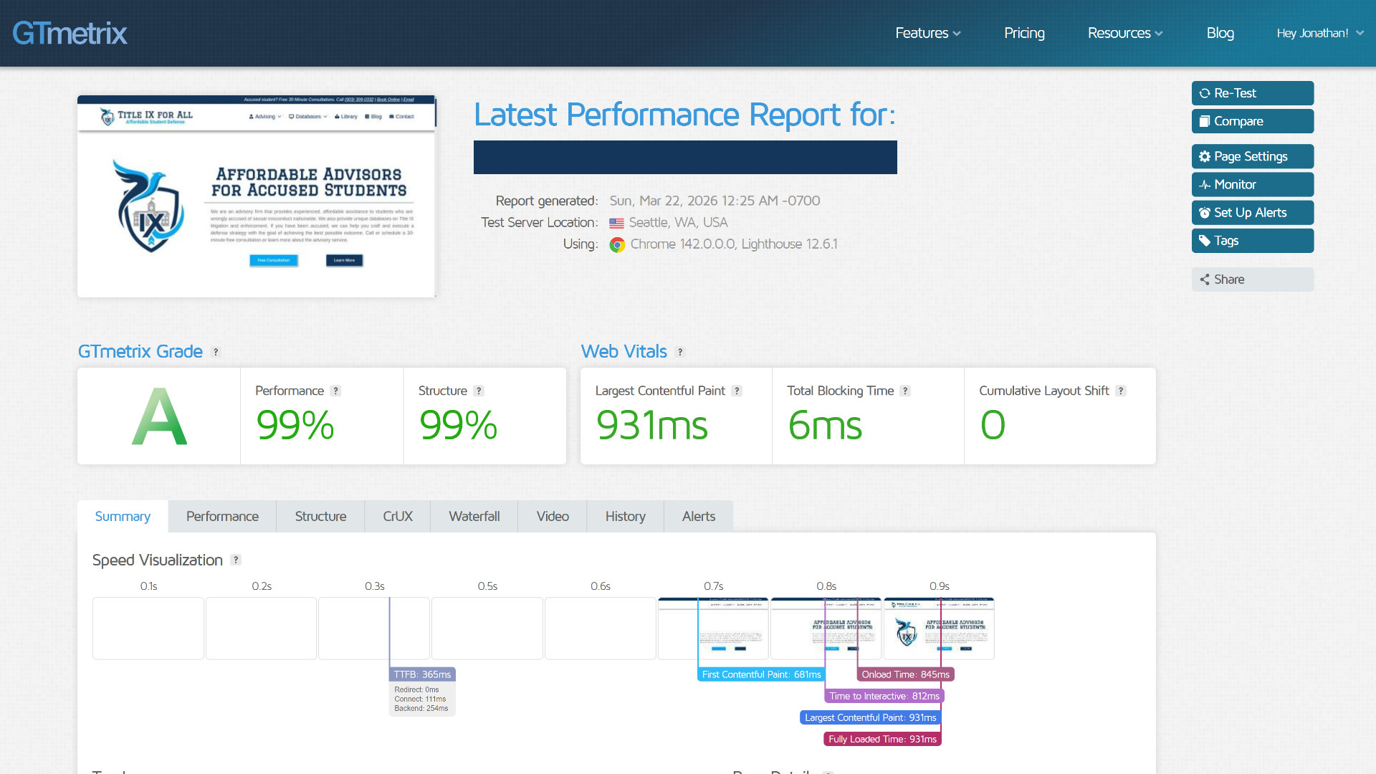This screenshot has width=1376, height=774.
Task: Open help for Largest Contentful Paint
Action: (737, 391)
